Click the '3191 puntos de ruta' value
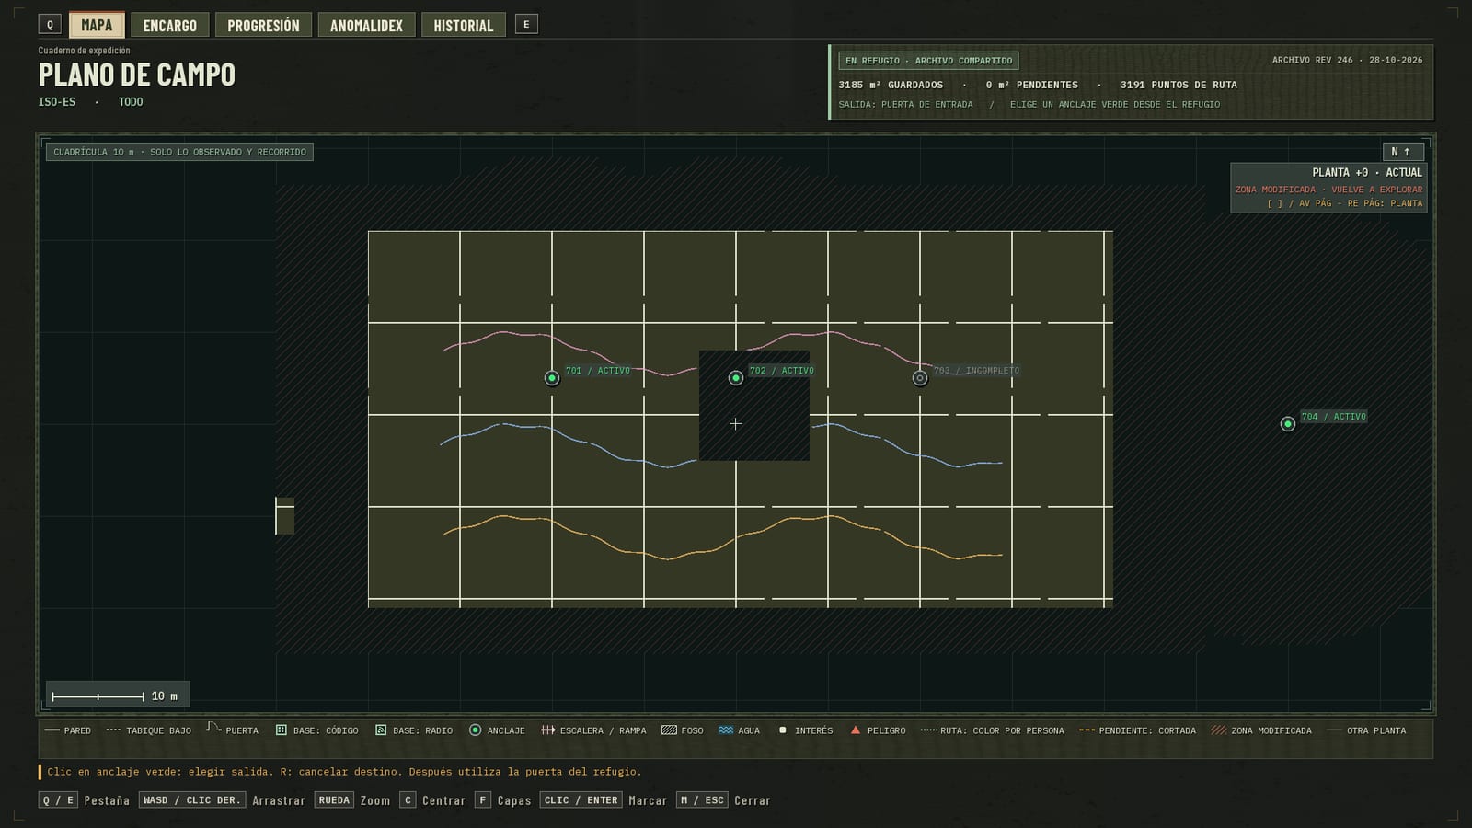The height and width of the screenshot is (828, 1472). point(1179,85)
